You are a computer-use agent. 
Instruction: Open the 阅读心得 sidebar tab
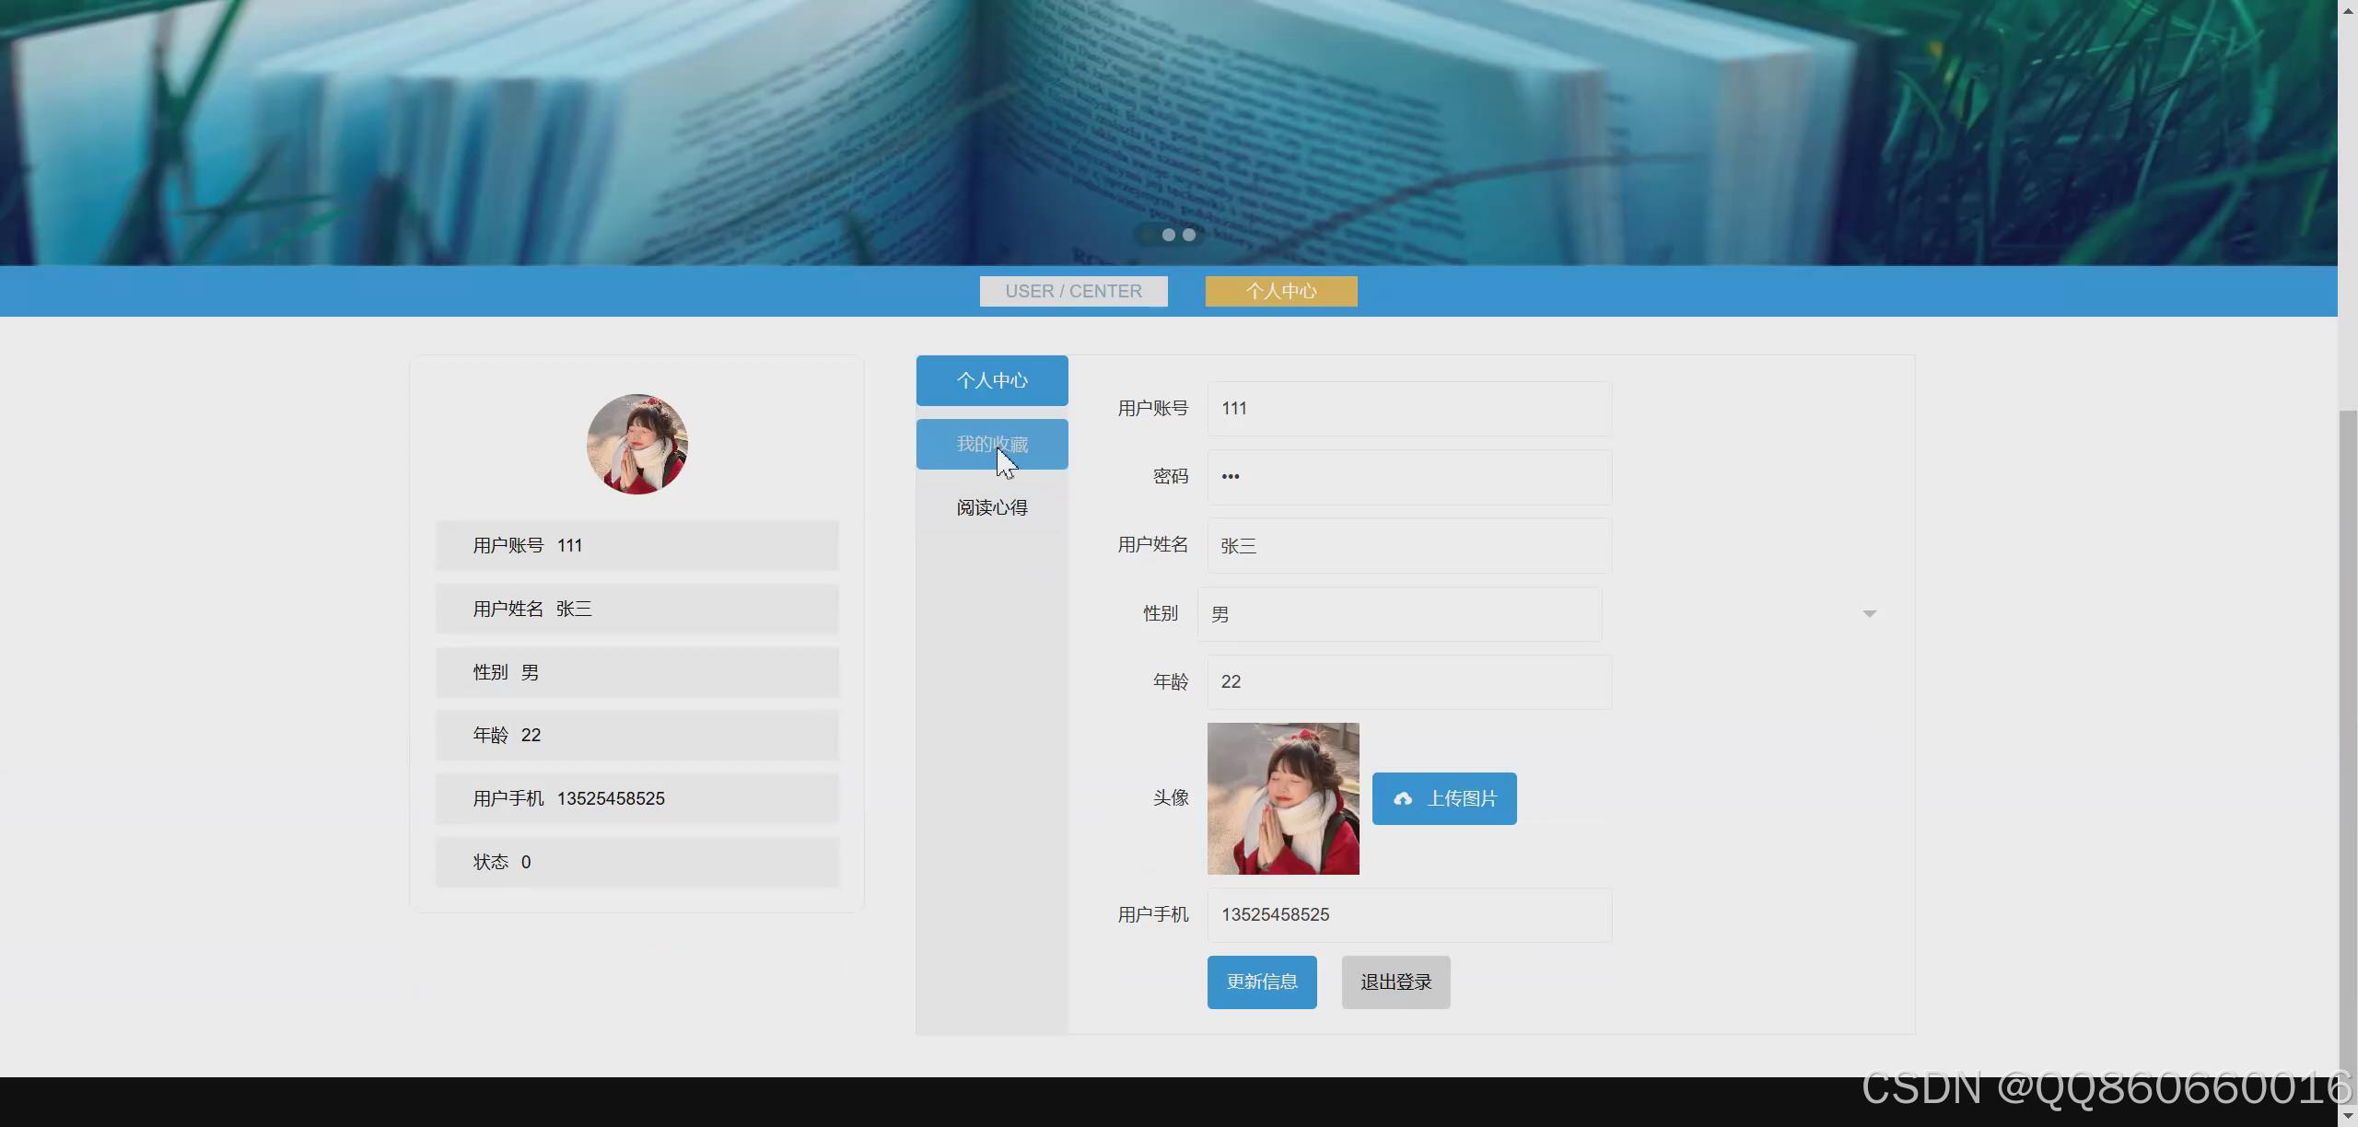point(992,507)
